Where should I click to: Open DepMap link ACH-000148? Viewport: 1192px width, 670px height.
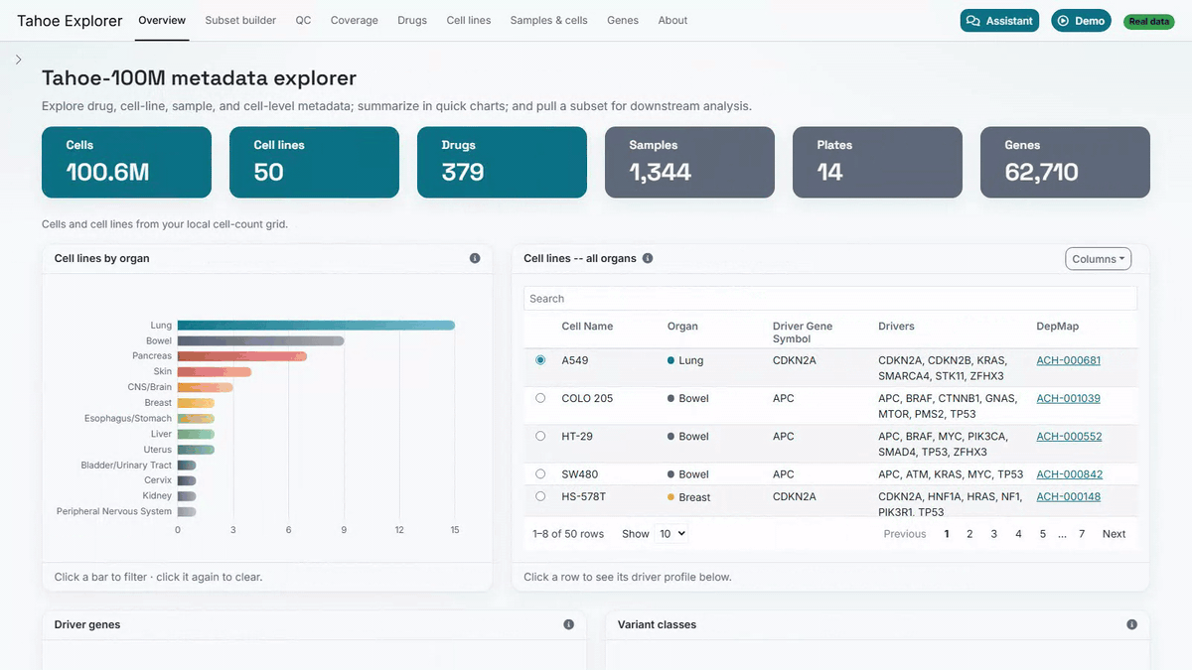pyautogui.click(x=1068, y=496)
